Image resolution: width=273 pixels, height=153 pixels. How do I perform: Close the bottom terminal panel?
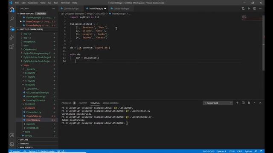tap(260, 103)
